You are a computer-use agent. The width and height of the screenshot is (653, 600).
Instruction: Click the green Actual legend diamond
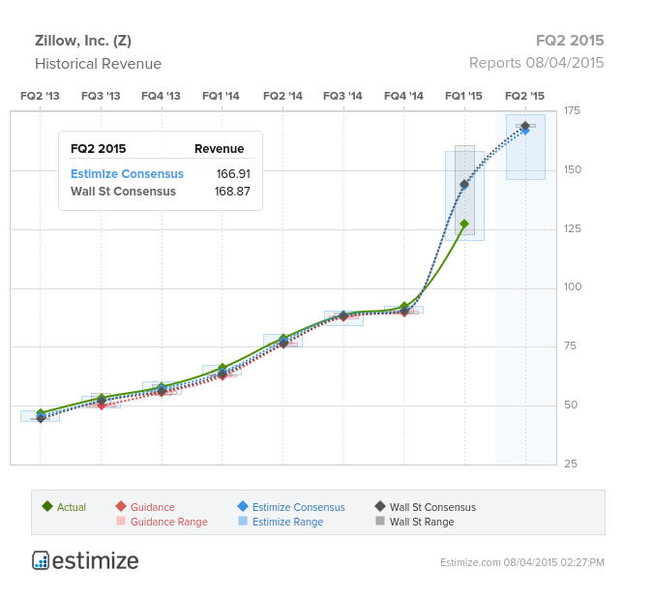tap(47, 506)
